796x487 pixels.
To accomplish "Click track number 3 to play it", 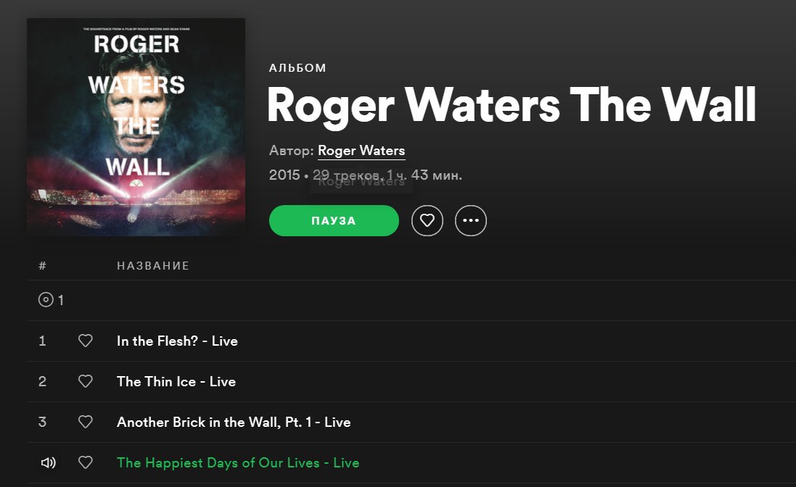I will pos(42,422).
